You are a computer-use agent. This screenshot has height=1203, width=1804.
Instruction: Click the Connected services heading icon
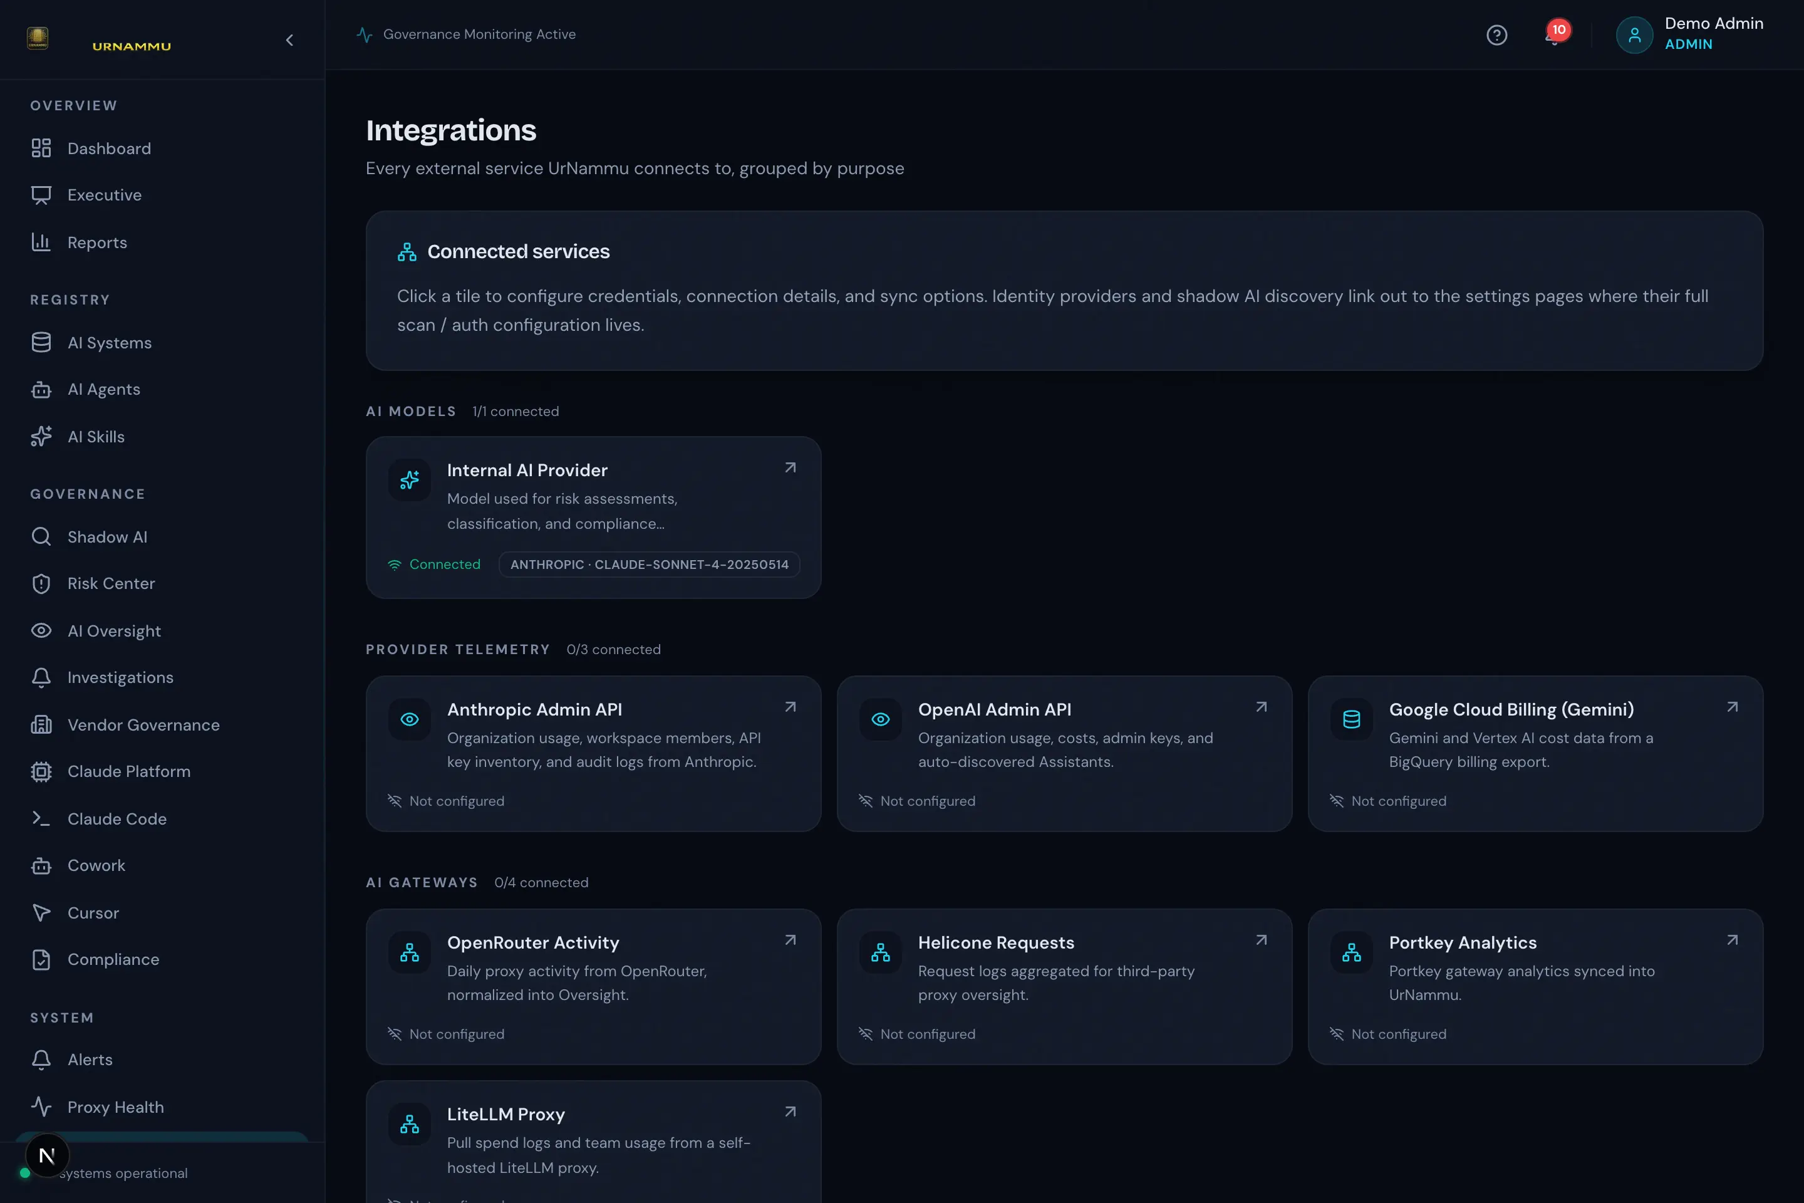click(407, 253)
